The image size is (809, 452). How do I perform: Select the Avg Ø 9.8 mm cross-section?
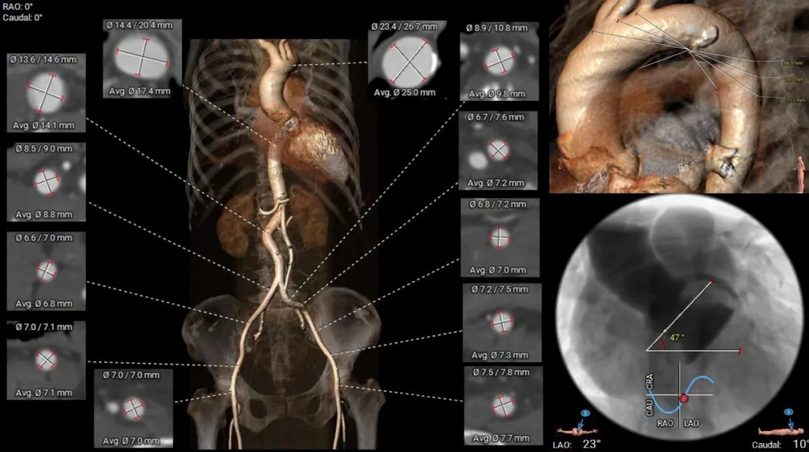coord(497,61)
